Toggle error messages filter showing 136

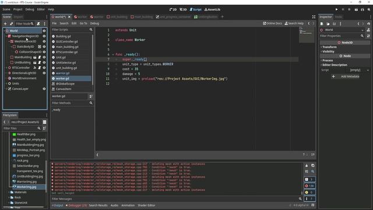coord(309,186)
